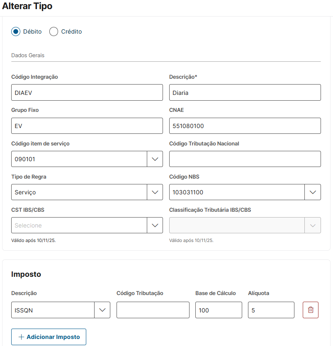
Task: Click the Adicionar Imposto button
Action: (49, 337)
